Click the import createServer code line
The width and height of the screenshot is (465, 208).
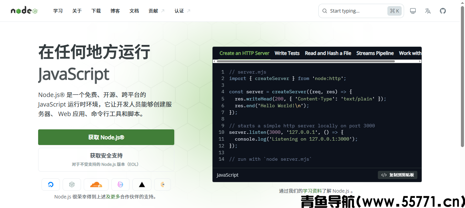[x=288, y=78]
